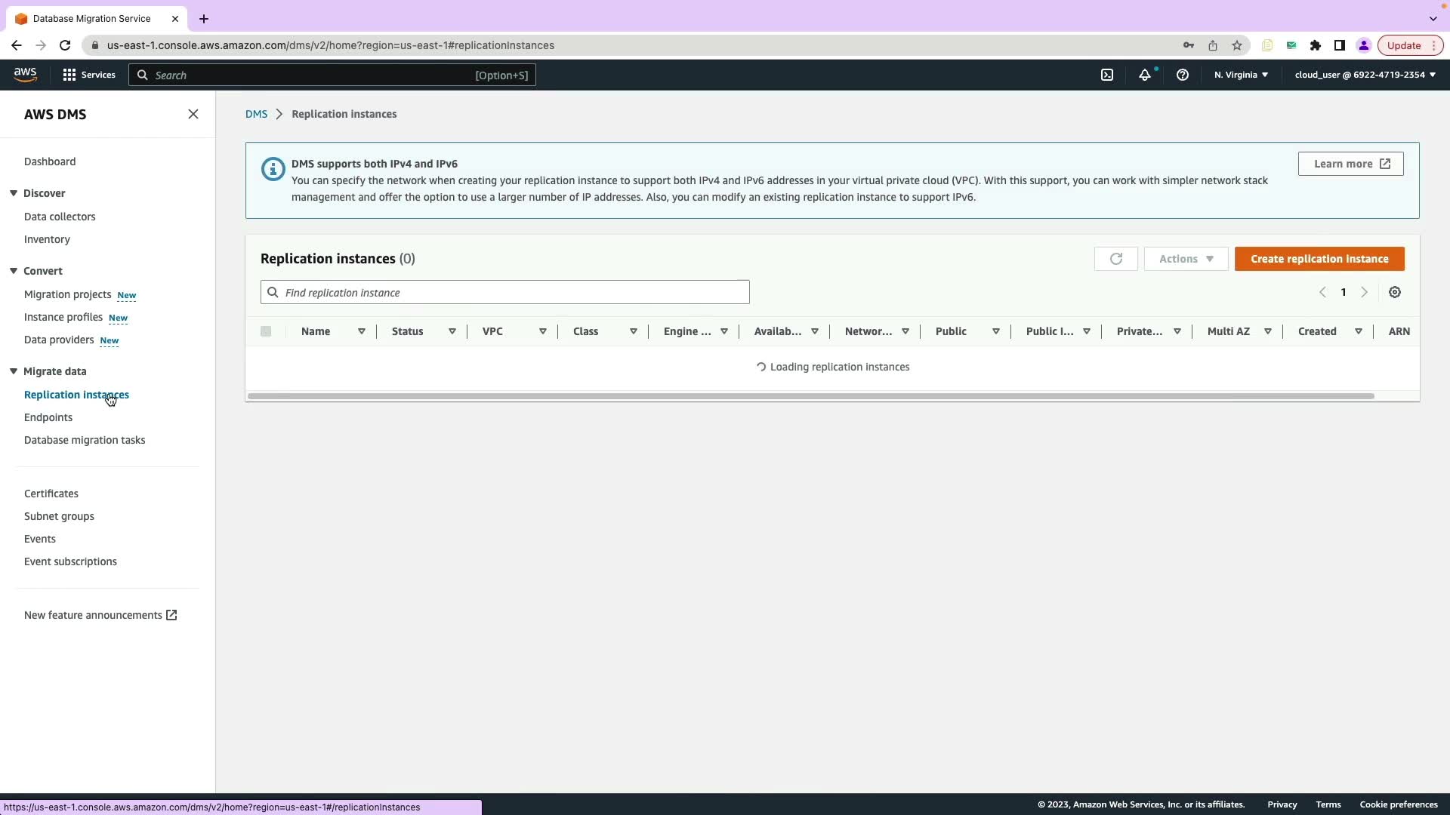
Task: Open the notifications bell
Action: click(x=1145, y=75)
